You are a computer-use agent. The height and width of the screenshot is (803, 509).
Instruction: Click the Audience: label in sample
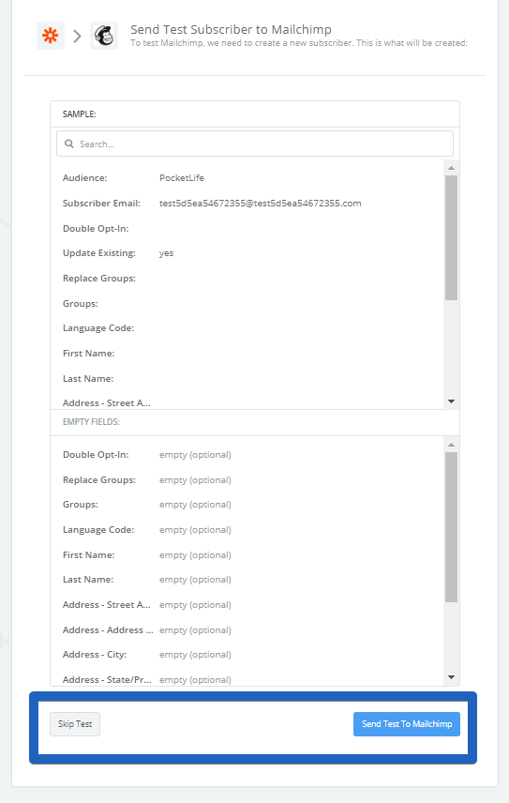85,177
